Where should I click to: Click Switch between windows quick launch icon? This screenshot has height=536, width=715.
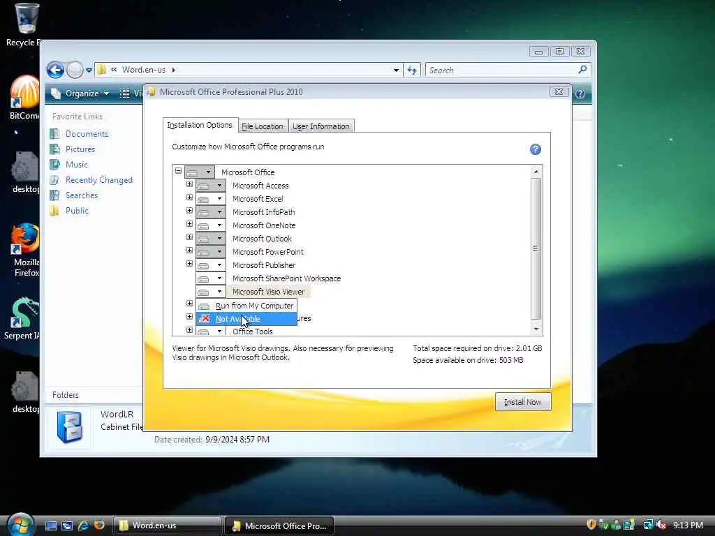(67, 526)
